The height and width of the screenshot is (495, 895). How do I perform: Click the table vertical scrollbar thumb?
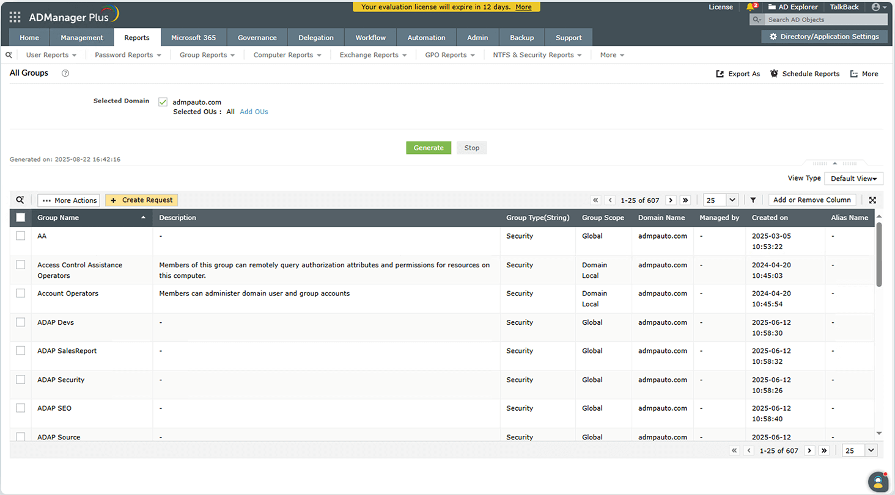point(879,254)
